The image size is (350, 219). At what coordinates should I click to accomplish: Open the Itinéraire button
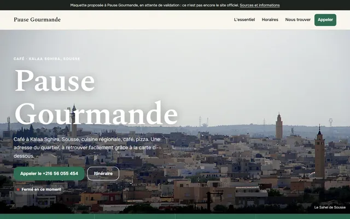click(103, 174)
